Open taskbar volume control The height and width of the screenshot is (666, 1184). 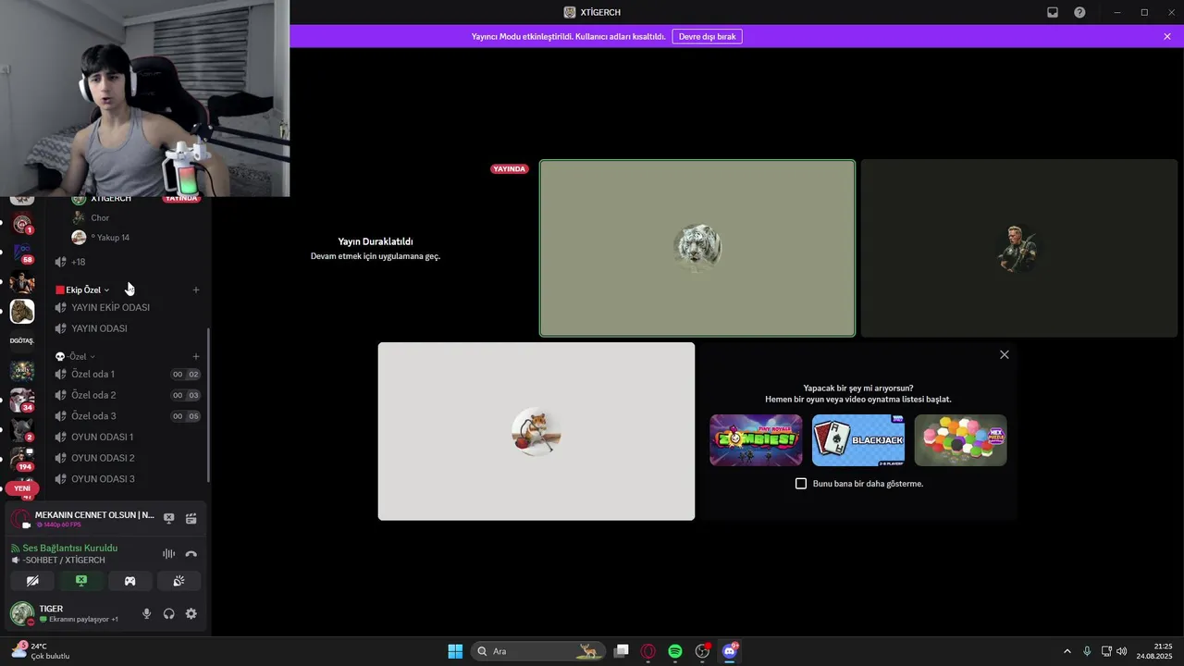(1121, 651)
